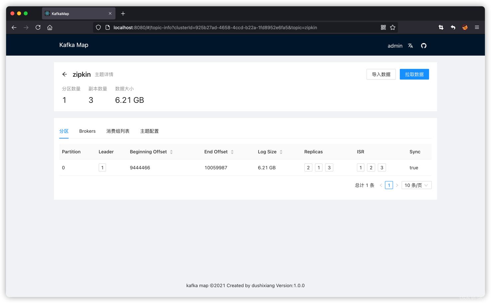Reload the page with refresh icon
This screenshot has height=303, width=491.
coord(38,28)
